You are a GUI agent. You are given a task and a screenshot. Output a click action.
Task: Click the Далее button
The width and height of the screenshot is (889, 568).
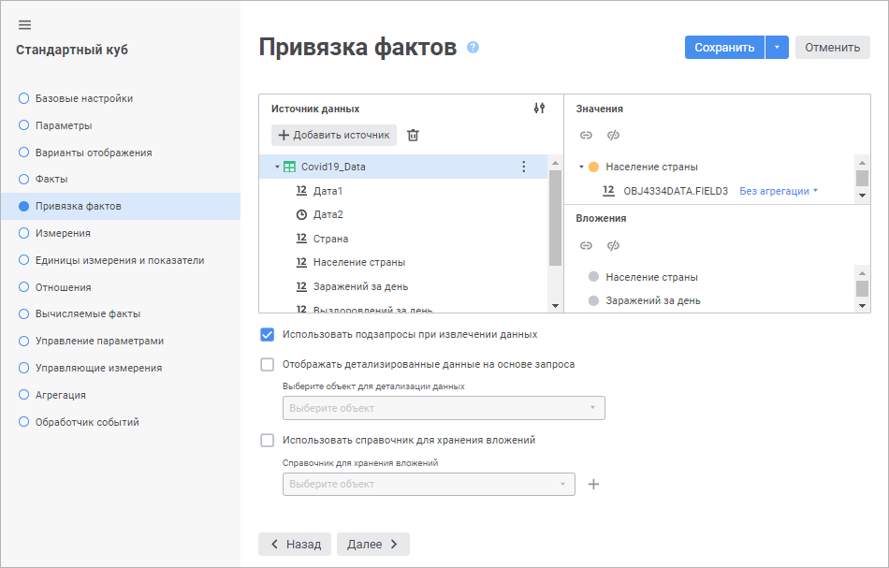pos(372,544)
